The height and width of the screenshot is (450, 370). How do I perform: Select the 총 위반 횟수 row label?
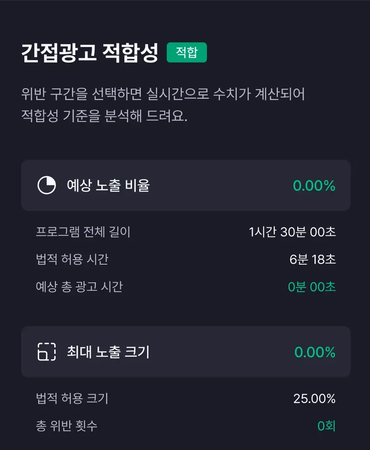[67, 426]
